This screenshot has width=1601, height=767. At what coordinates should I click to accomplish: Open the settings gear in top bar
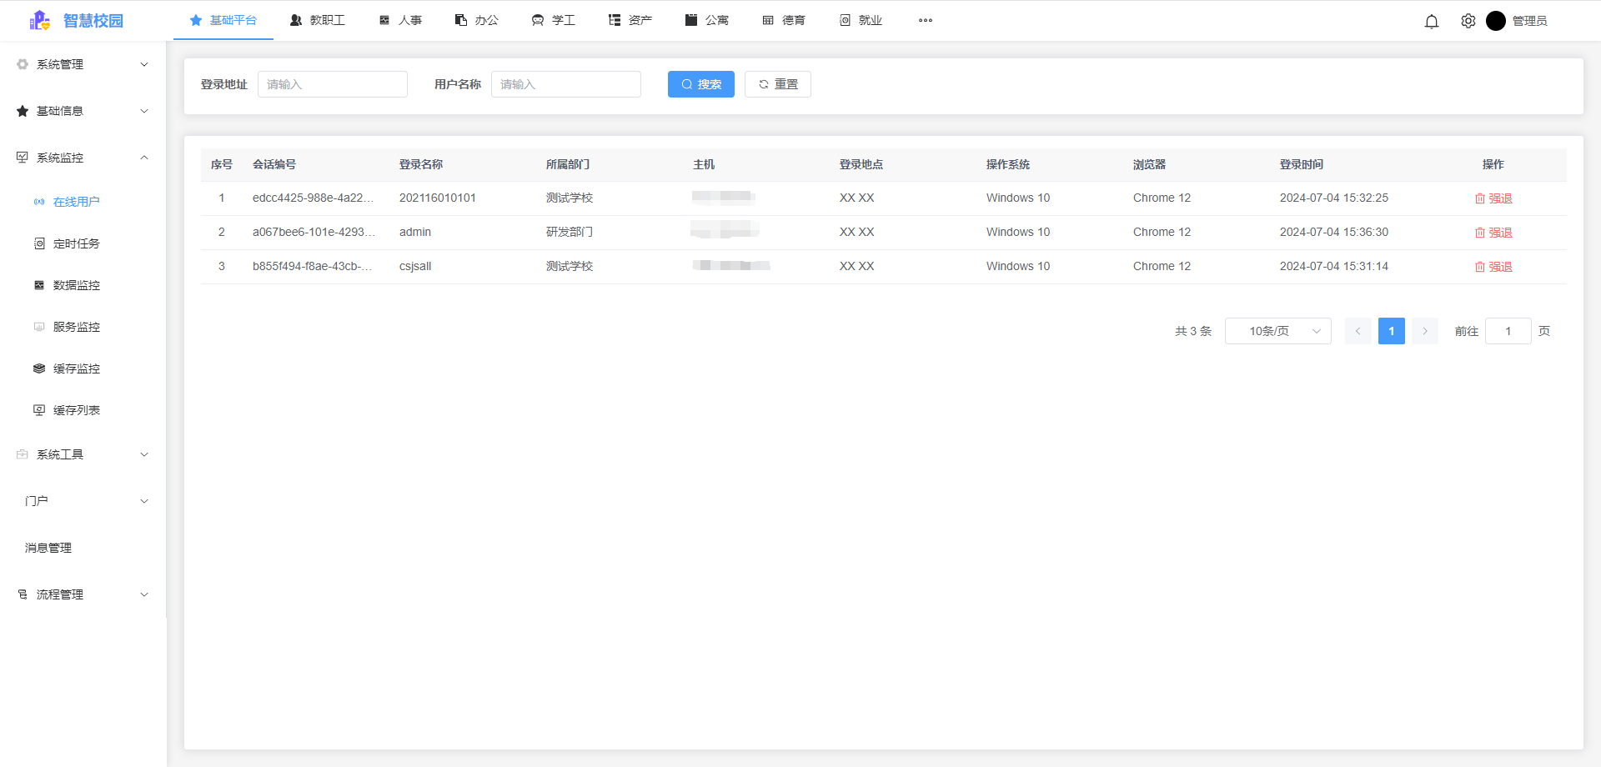(1468, 21)
